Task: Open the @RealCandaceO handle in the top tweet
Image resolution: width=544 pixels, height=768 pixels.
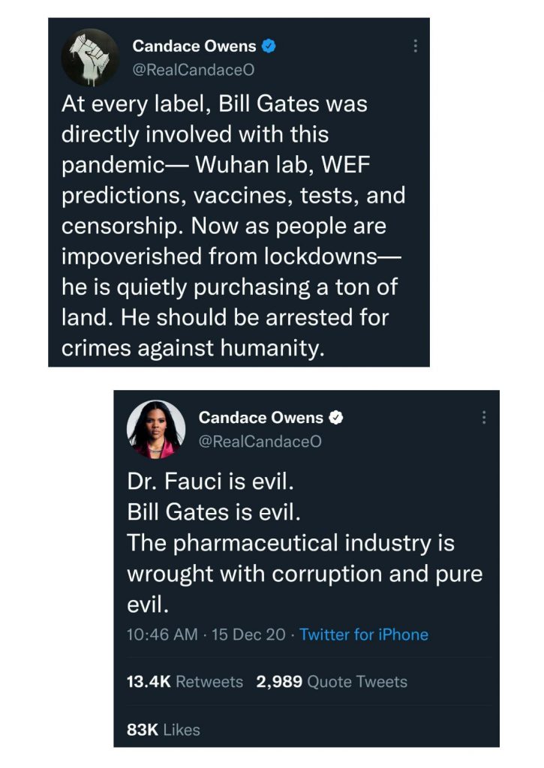Action: [x=194, y=70]
